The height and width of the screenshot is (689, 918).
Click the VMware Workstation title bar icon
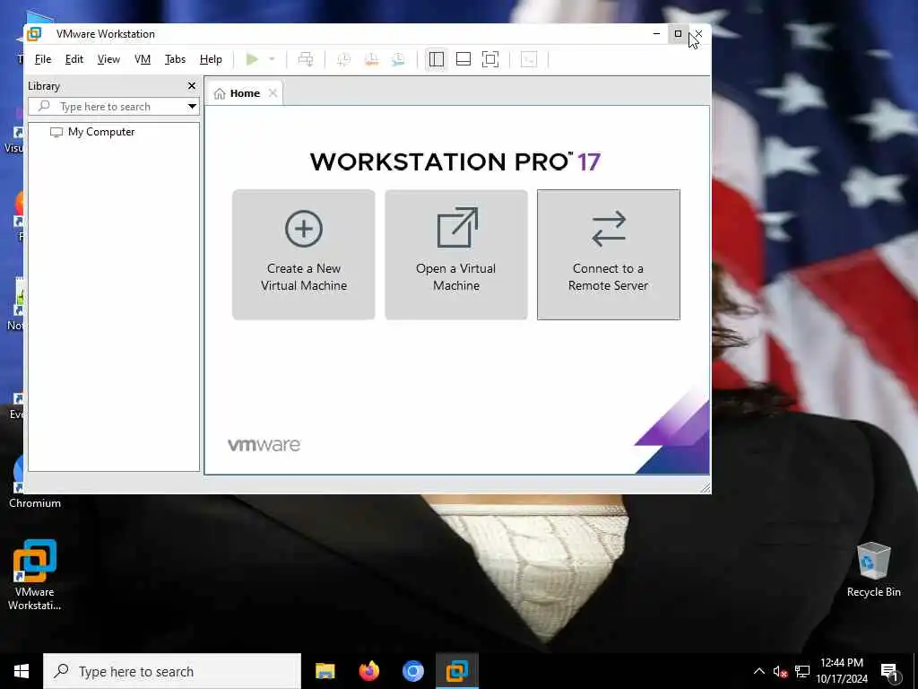[x=34, y=34]
